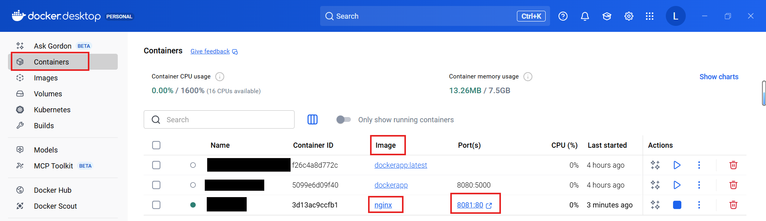
Task: Open the dockerapp image link
Action: [x=391, y=185]
